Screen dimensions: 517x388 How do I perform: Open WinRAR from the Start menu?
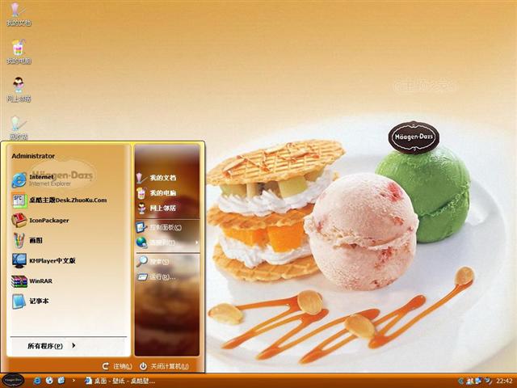coord(32,281)
